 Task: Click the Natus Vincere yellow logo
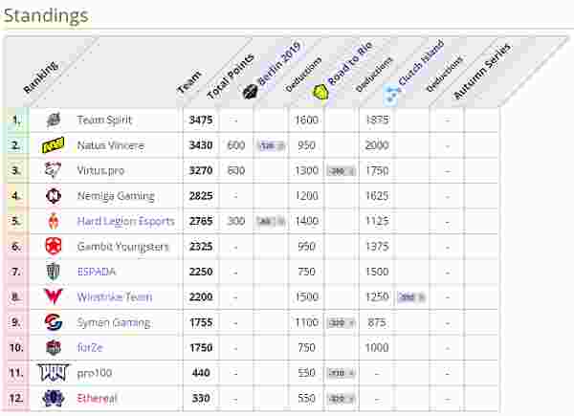pos(53,145)
